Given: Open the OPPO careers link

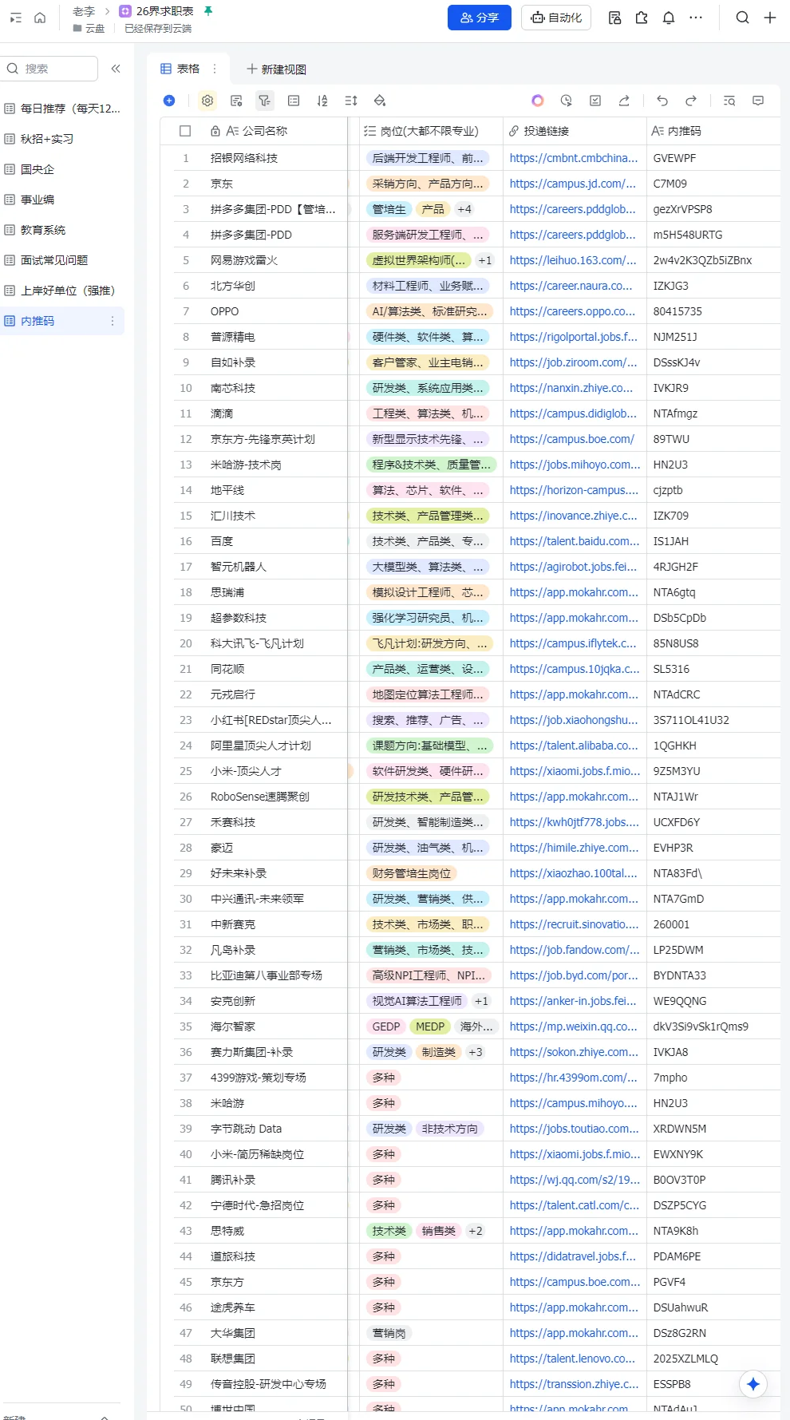Looking at the screenshot, I should 573,311.
